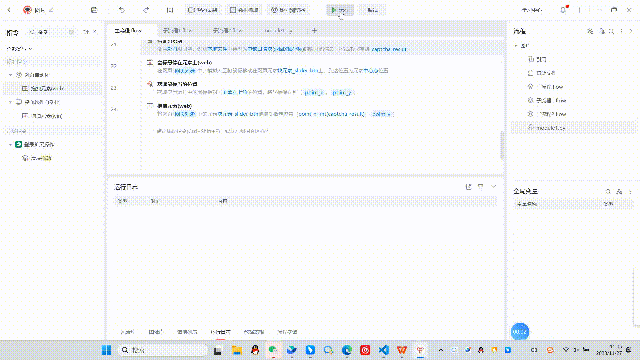Open the 全部类型 dropdown
Image resolution: width=640 pixels, height=360 pixels.
tap(19, 49)
